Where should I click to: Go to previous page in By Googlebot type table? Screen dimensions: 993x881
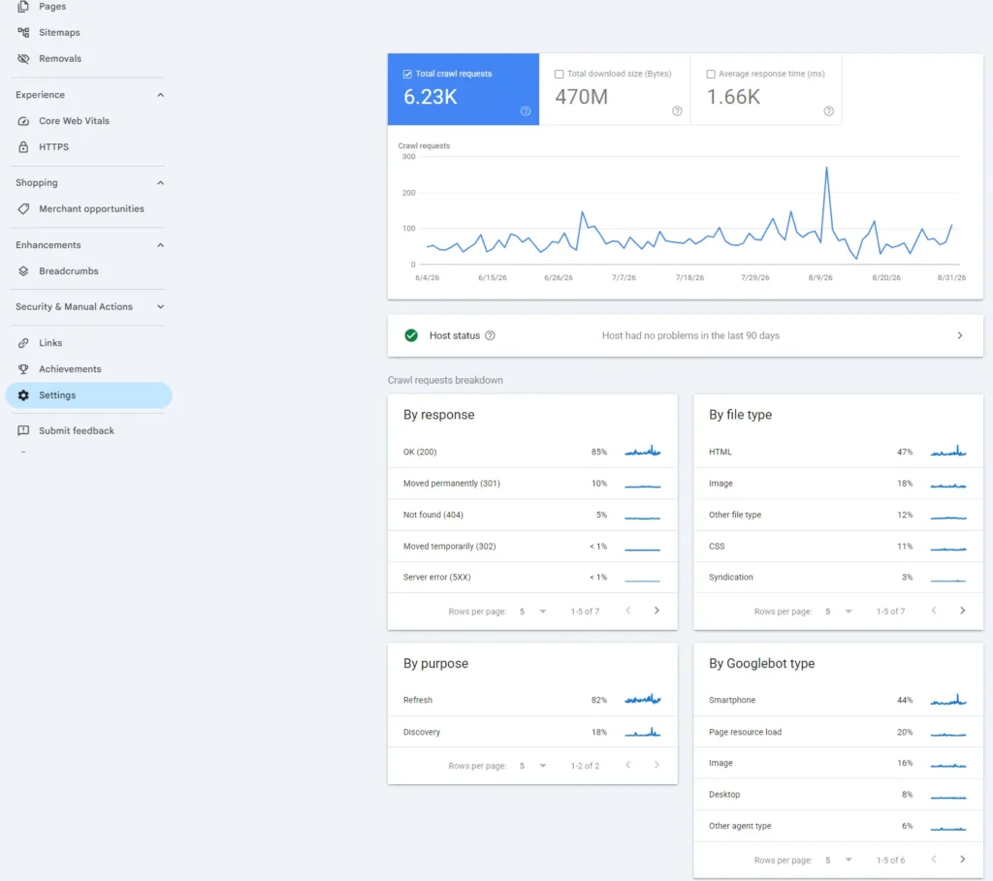[x=934, y=860]
